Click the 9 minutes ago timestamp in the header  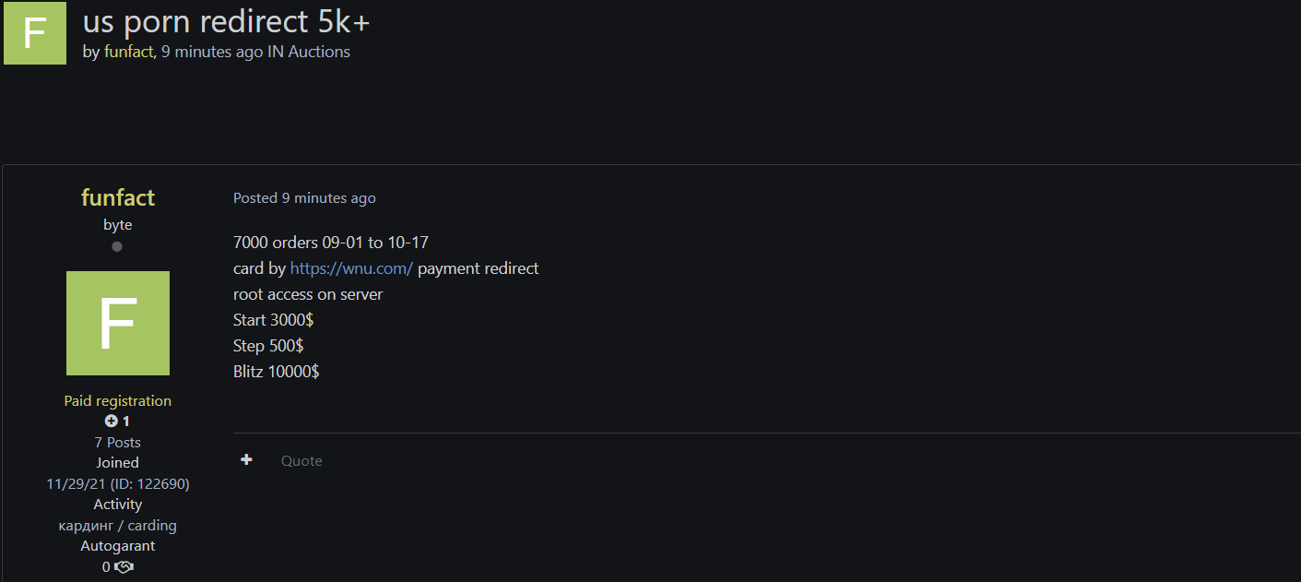[x=212, y=53]
